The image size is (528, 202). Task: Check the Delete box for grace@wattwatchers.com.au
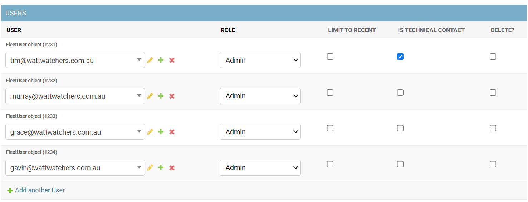click(x=493, y=128)
